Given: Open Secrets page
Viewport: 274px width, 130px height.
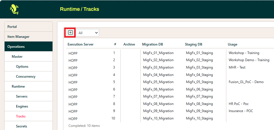Looking at the screenshot, I should click(29, 126).
